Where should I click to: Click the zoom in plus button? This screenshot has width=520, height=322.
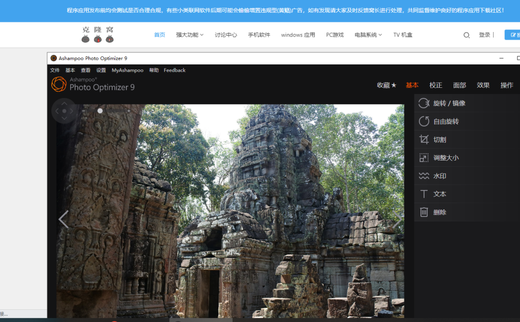[x=128, y=111]
